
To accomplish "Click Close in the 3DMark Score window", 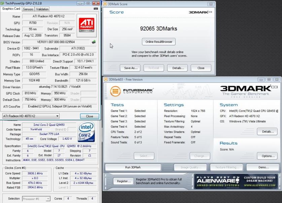I will pyautogui.click(x=201, y=68).
